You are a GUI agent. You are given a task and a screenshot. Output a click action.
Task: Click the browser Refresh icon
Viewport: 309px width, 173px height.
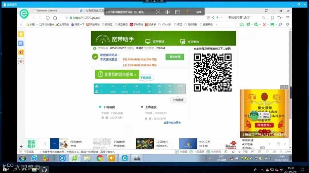coord(47,17)
